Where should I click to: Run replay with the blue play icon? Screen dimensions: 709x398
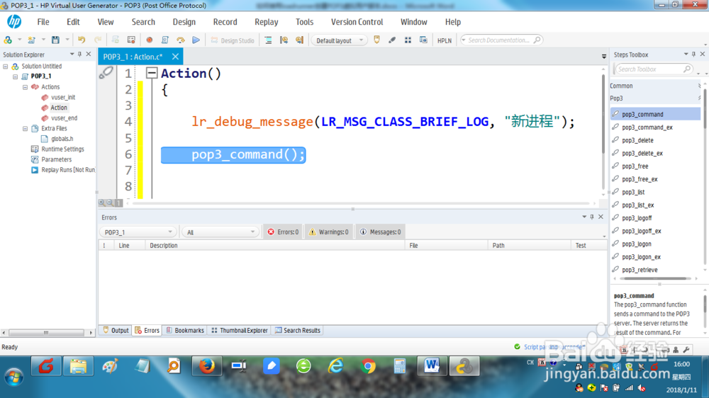[196, 40]
